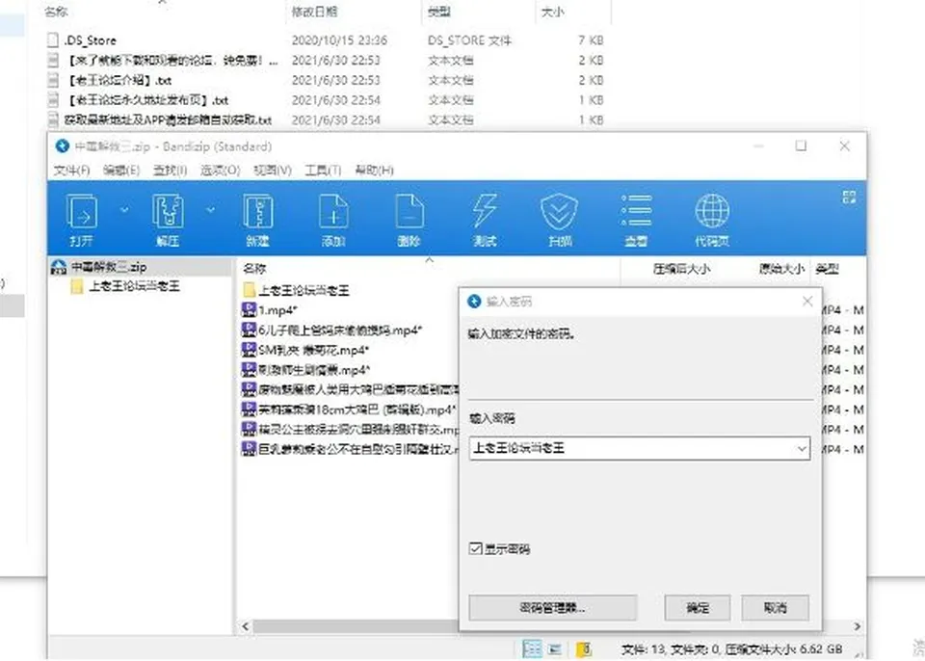The height and width of the screenshot is (661, 925).
Task: Click the shield Scan toolbar icon
Action: (559, 212)
